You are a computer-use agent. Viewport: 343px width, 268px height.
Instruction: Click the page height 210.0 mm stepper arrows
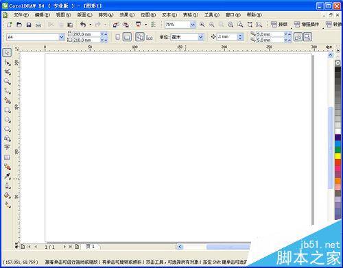(x=104, y=40)
